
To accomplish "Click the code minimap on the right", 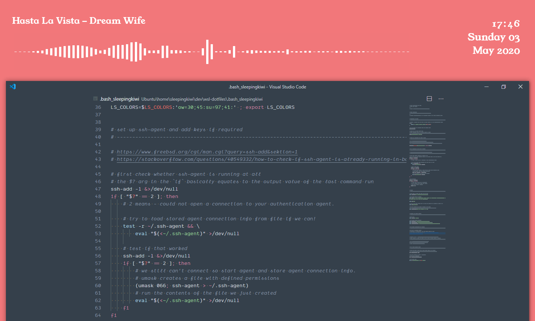I will coord(427,183).
